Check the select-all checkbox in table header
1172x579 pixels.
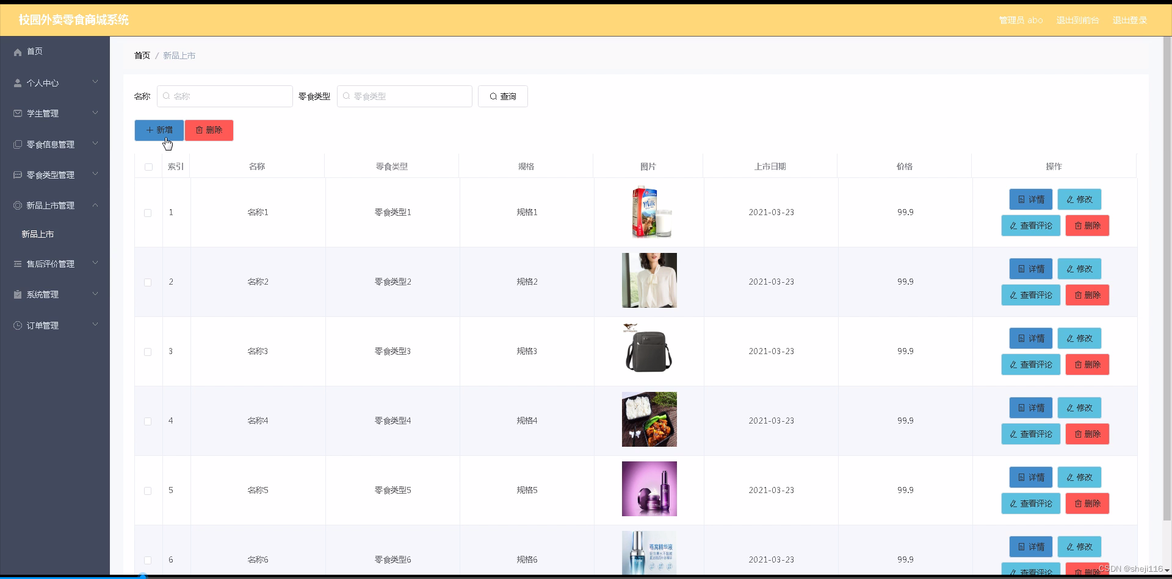148,168
